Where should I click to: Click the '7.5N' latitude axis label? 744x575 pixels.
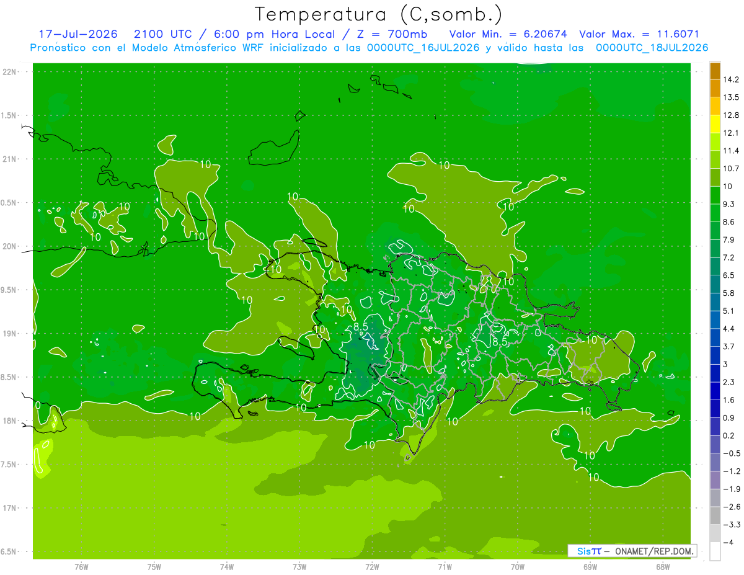click(10, 465)
